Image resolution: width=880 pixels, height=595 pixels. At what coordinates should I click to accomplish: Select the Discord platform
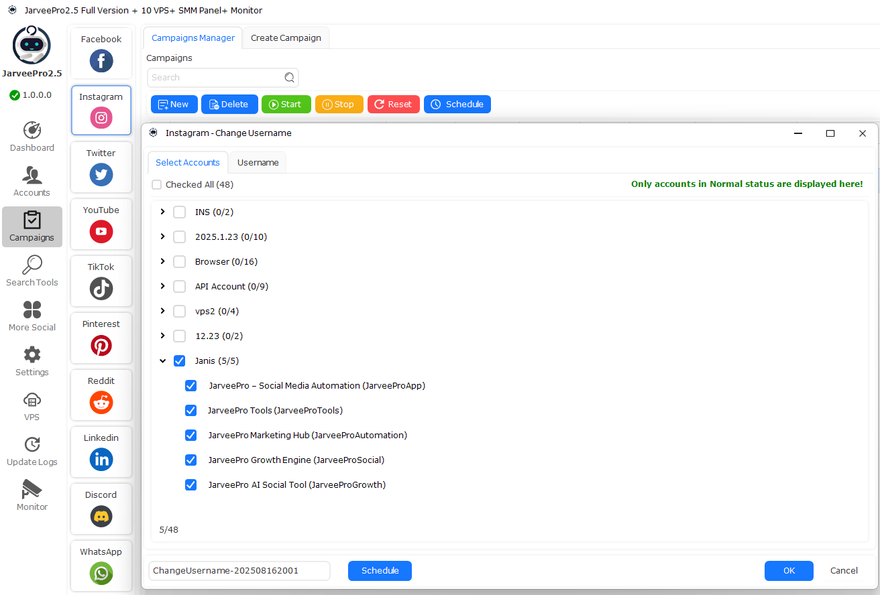coord(101,509)
